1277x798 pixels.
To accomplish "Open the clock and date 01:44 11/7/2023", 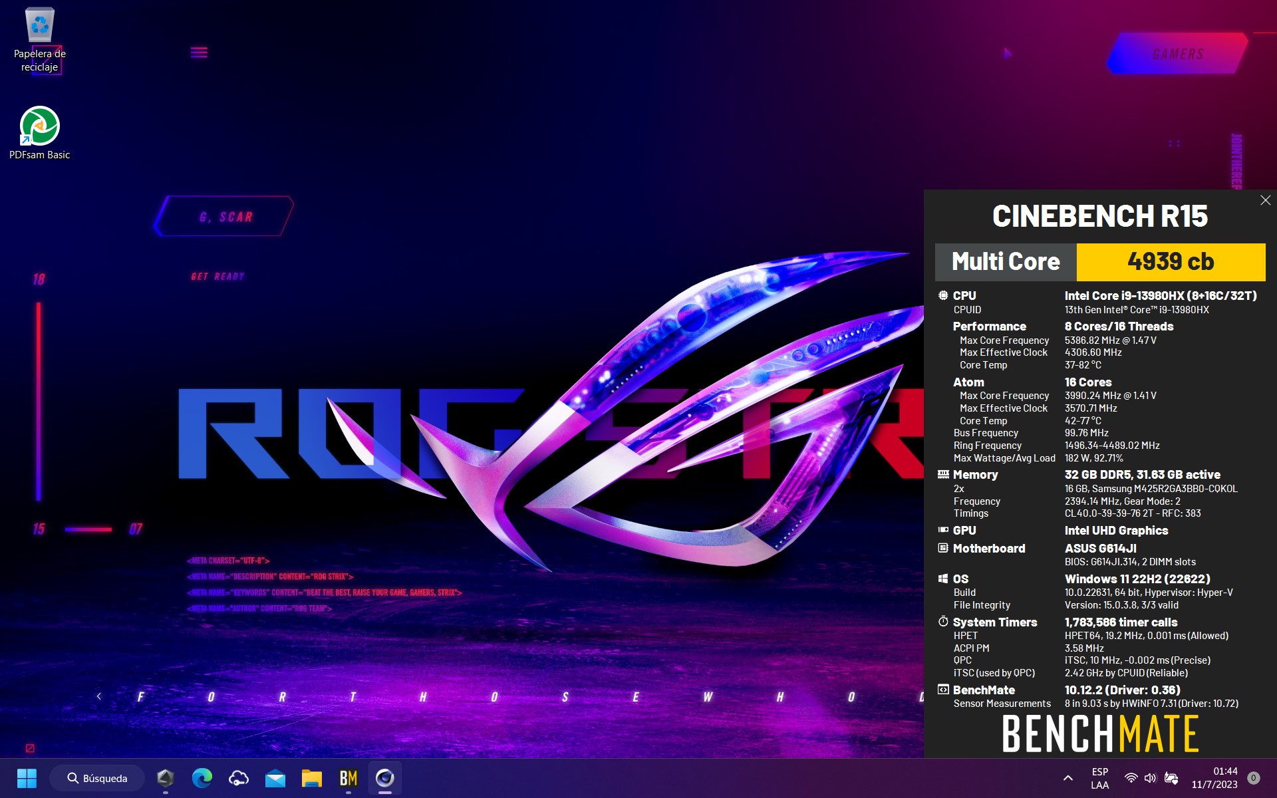I will tap(1214, 778).
